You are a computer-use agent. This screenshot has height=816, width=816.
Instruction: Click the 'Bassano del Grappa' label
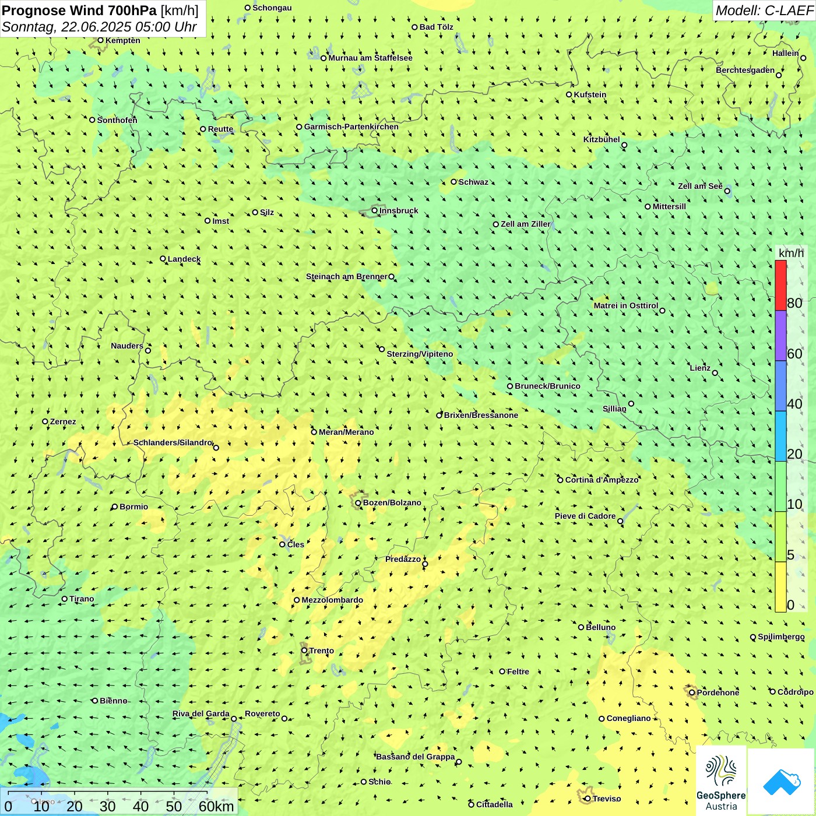pos(416,757)
